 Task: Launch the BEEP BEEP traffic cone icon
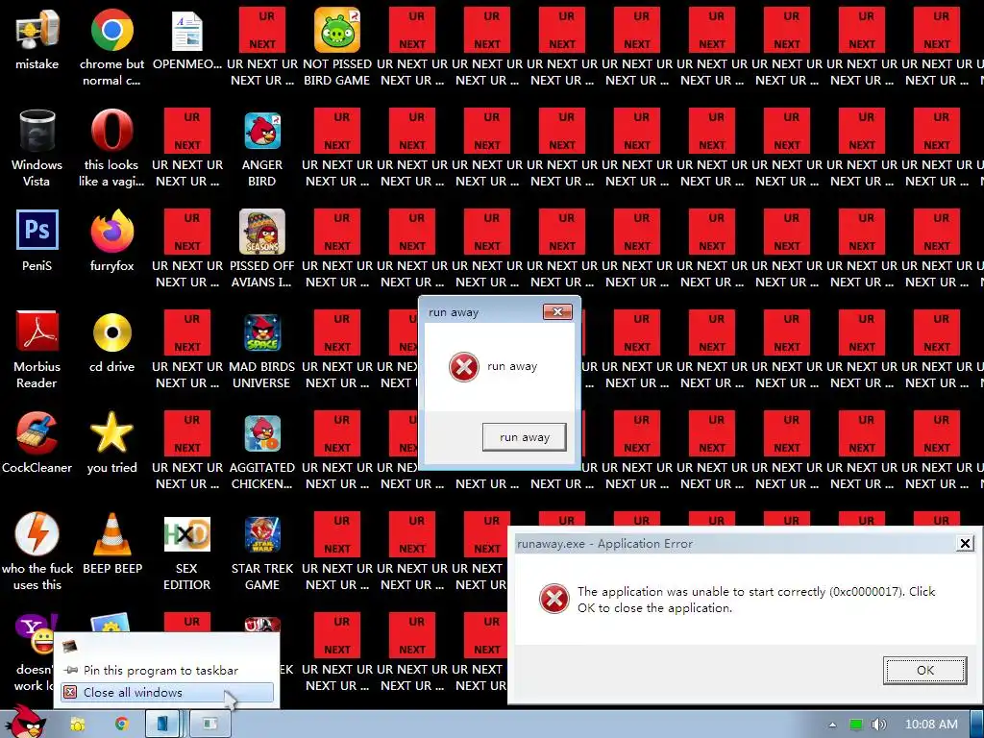tap(111, 534)
